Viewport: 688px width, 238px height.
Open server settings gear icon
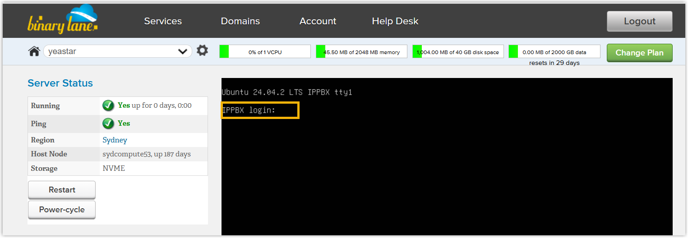(203, 50)
